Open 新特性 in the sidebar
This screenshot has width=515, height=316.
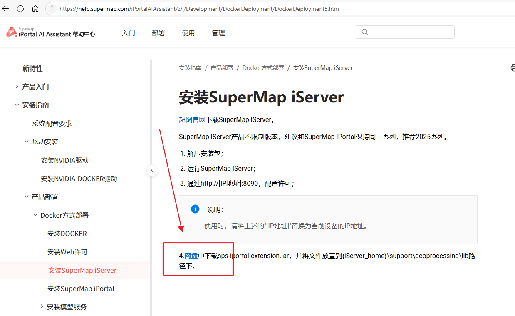point(32,68)
